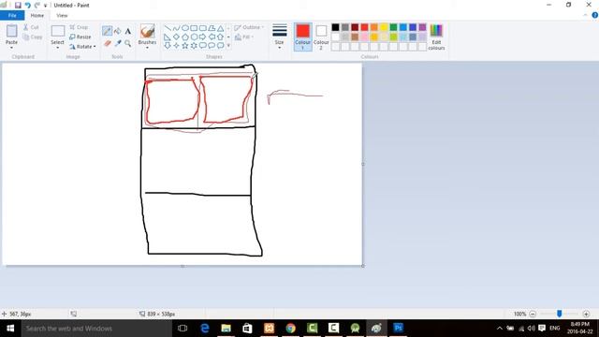Open the File menu
599x337 pixels.
pyautogui.click(x=12, y=15)
